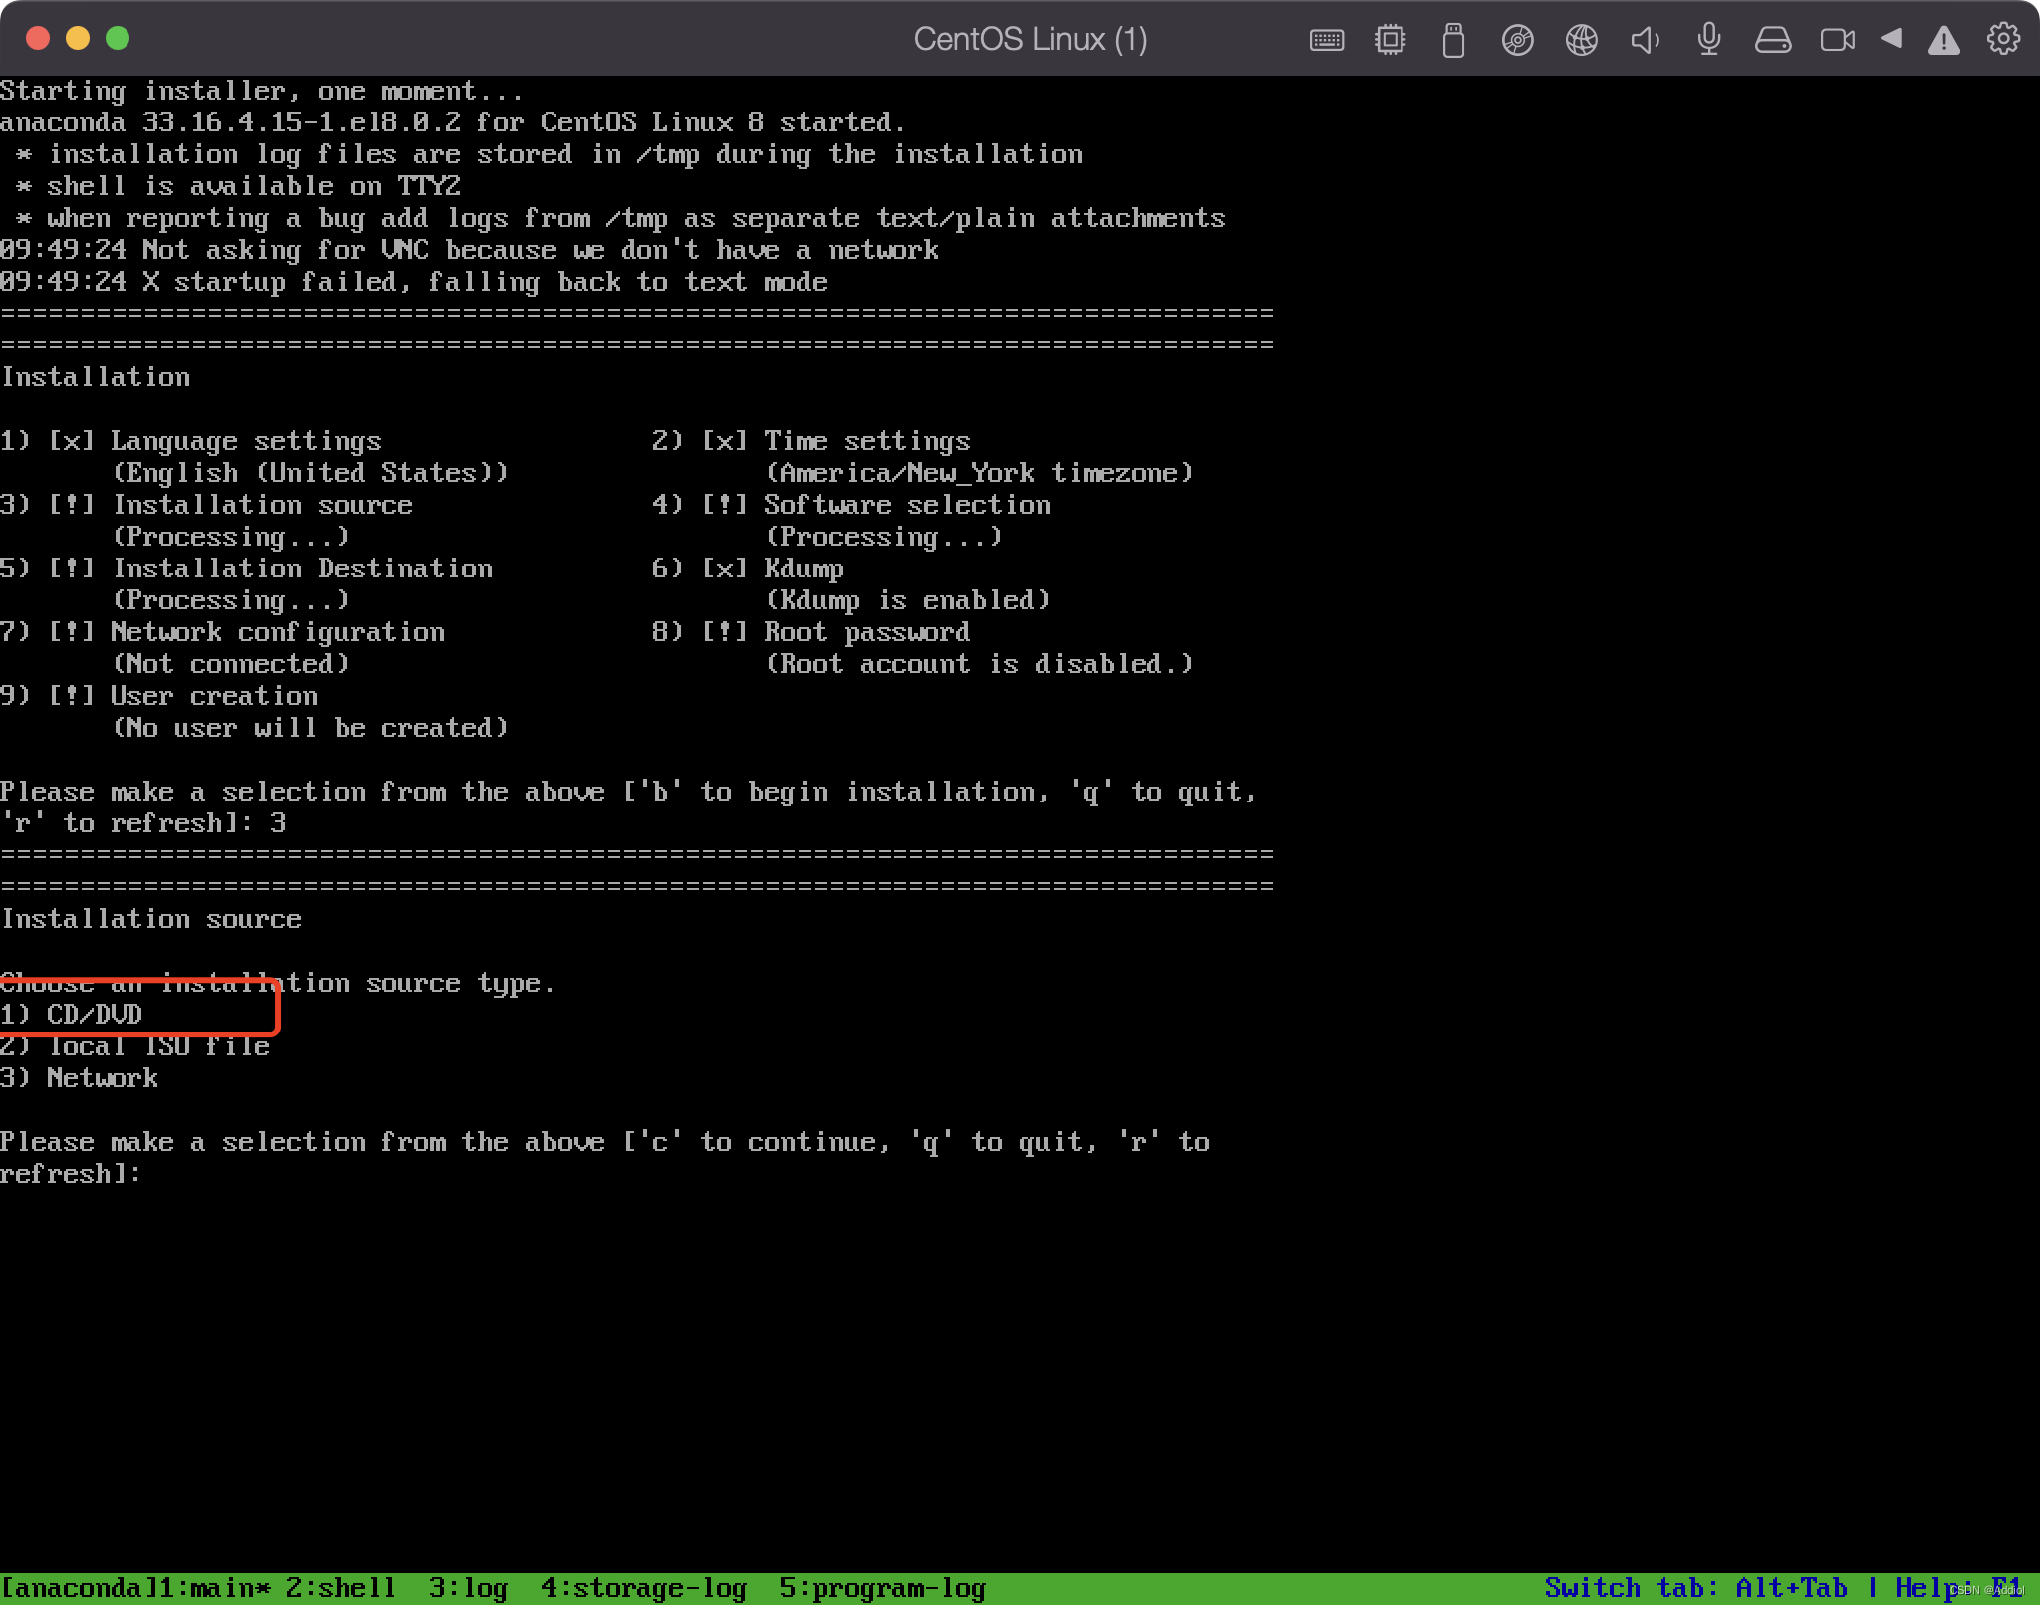Click the 'refresh]:' input prompt at bottom
The image size is (2040, 1605).
(x=70, y=1174)
